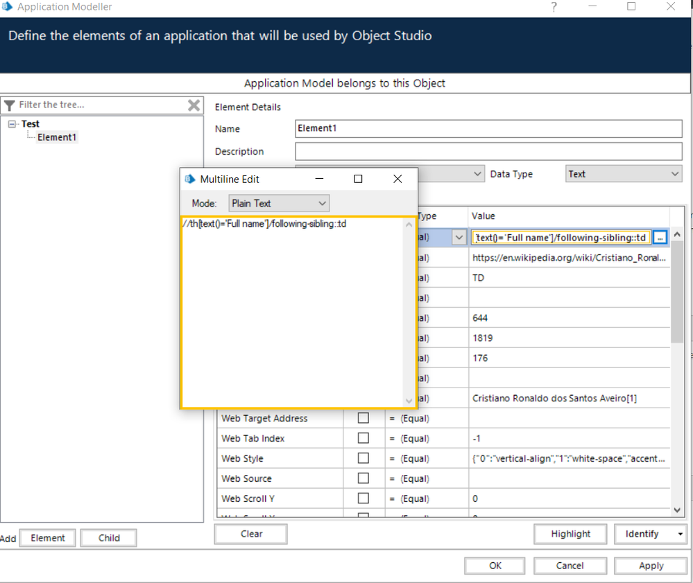Clear the tree filter with X icon
693x583 pixels.
194,105
